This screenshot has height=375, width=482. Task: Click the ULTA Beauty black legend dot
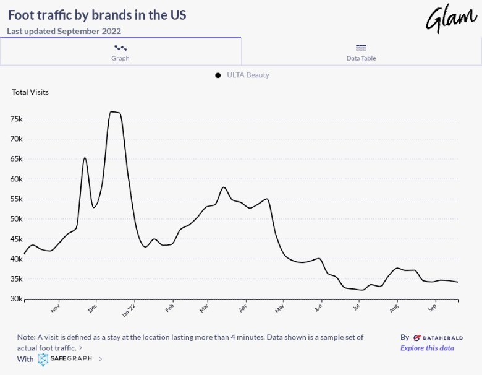pos(218,75)
